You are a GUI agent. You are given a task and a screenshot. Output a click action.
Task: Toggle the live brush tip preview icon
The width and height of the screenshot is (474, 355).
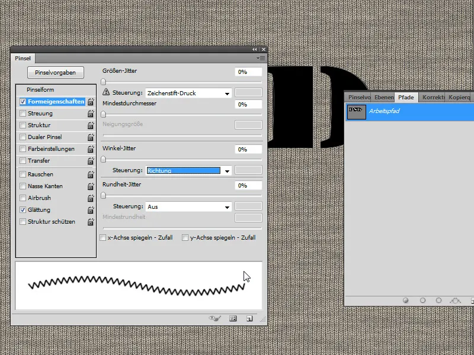coord(215,318)
